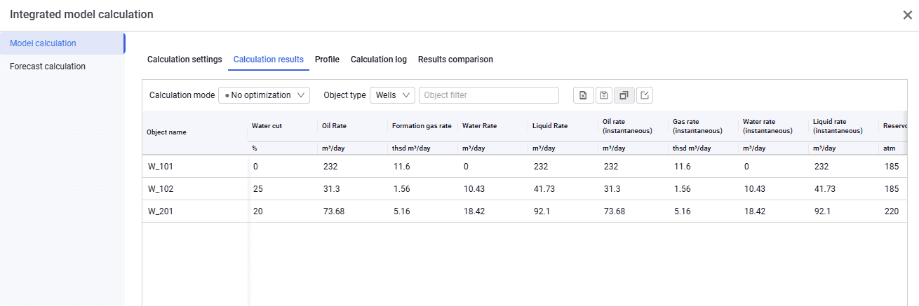Click the import arrow-into-box icon

pos(645,95)
